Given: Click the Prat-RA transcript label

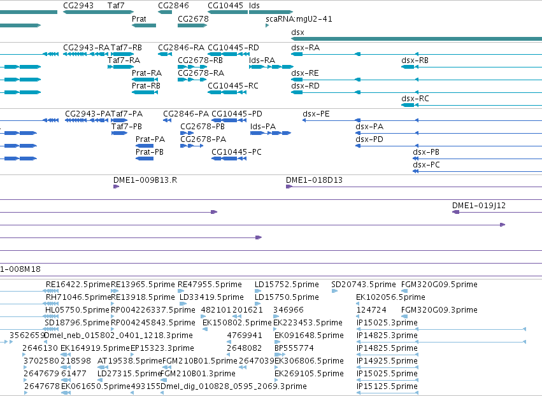Looking at the screenshot, I should point(147,73).
